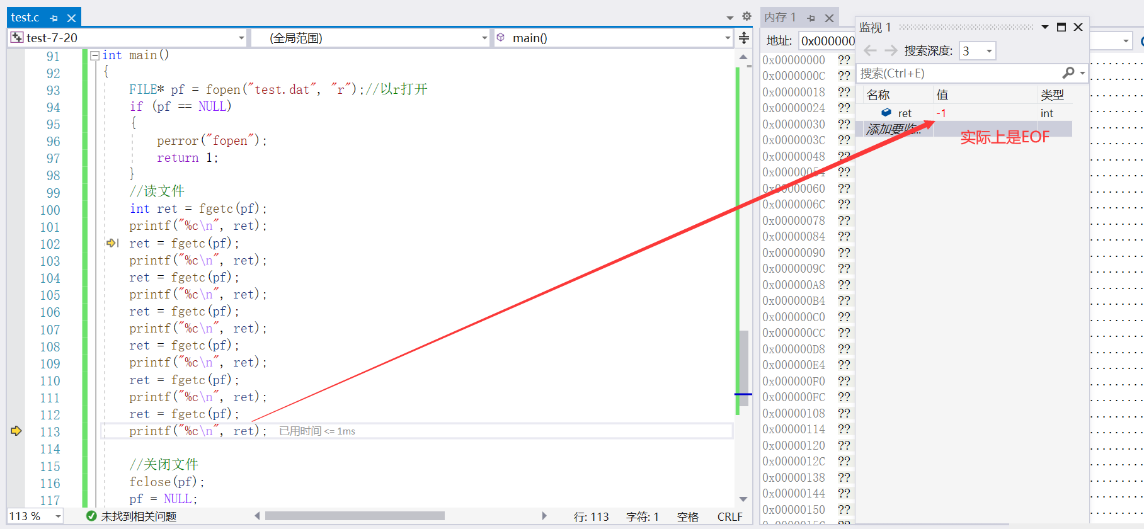Click the fclose(pf) statement on line 116
The width and height of the screenshot is (1144, 529).
coord(167,482)
